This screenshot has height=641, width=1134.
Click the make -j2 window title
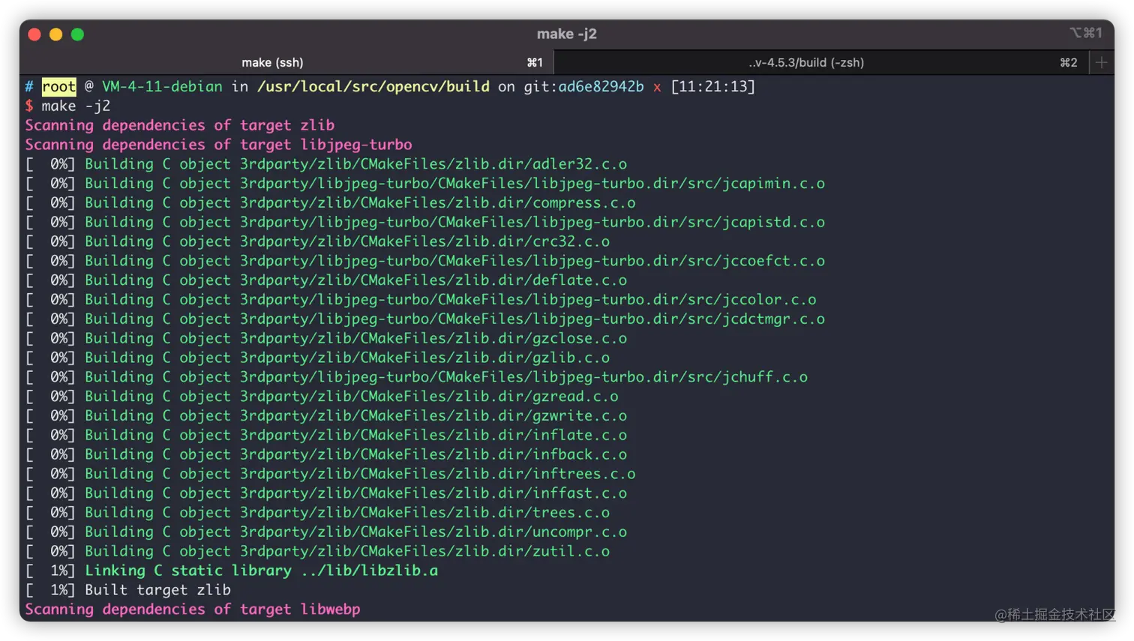pyautogui.click(x=567, y=34)
